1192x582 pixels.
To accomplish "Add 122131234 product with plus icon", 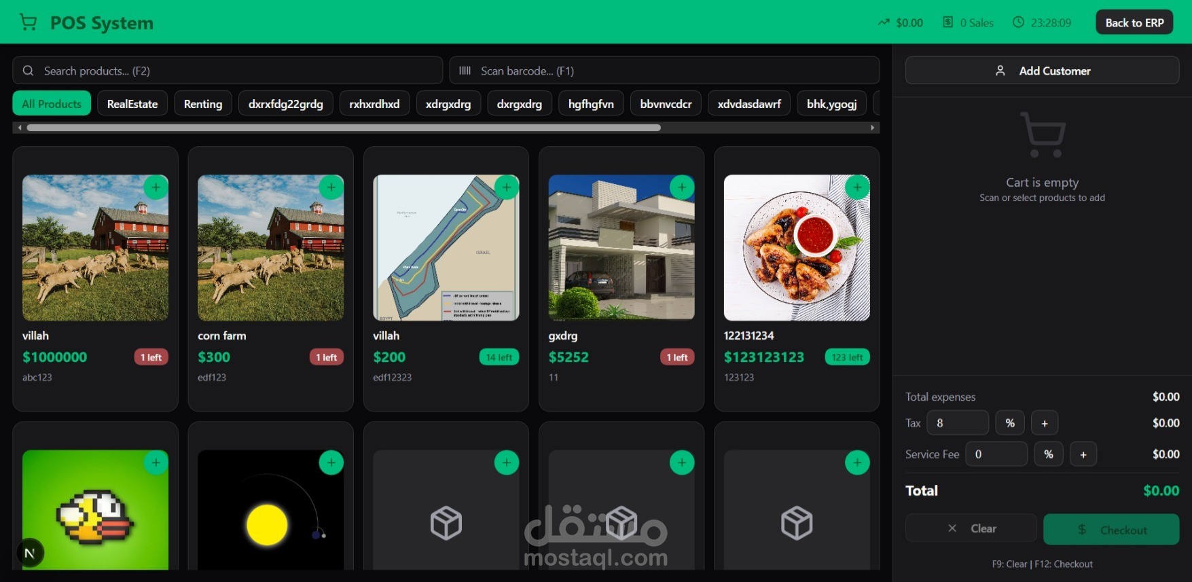I will (857, 187).
